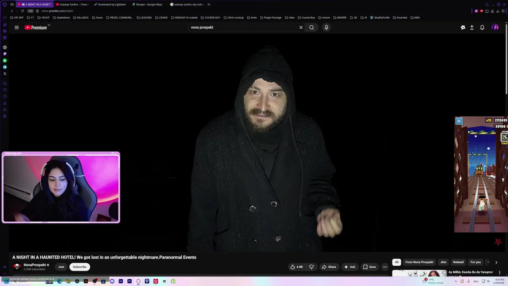508x286 pixels.
Task: Click the Share button
Action: 329,267
